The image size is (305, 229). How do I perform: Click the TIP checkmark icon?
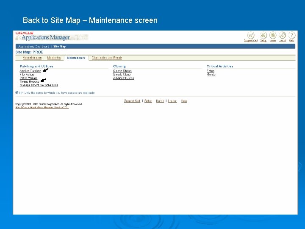(x=17, y=92)
